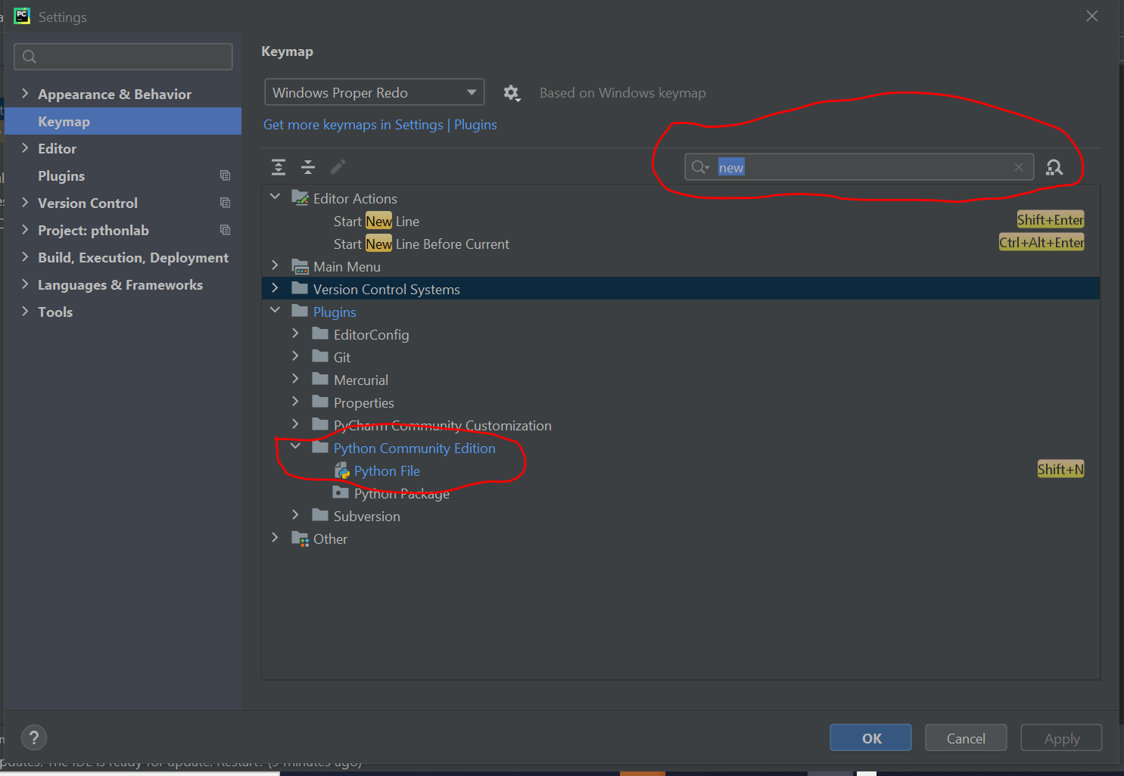Screen dimensions: 1124x776
Task: Click the search options magnifier icon
Action: 700,167
